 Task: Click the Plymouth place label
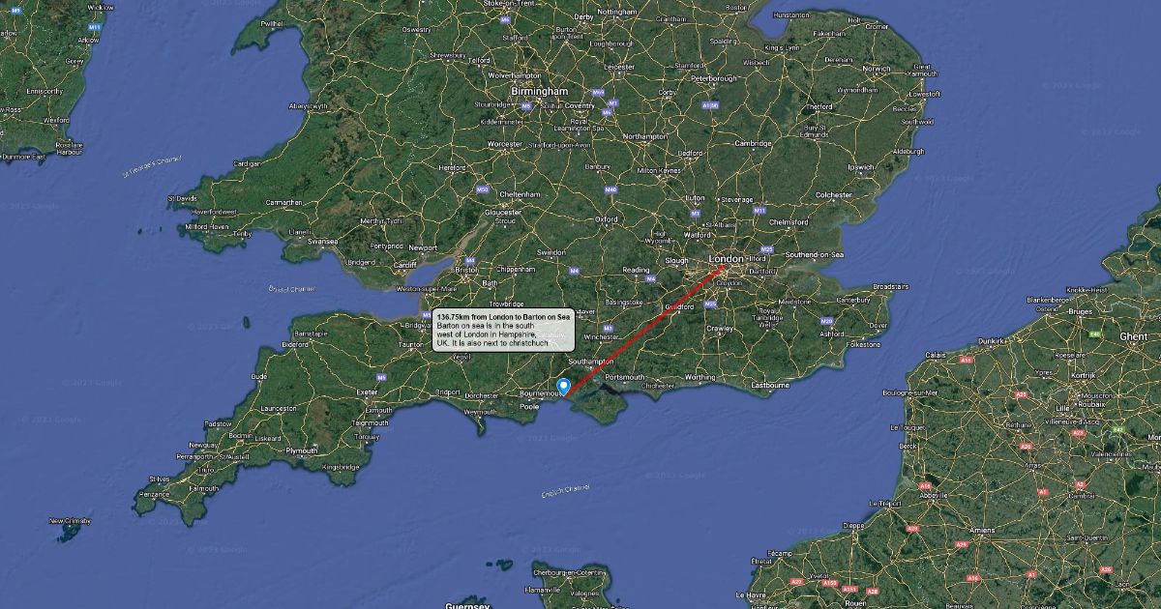(x=301, y=450)
